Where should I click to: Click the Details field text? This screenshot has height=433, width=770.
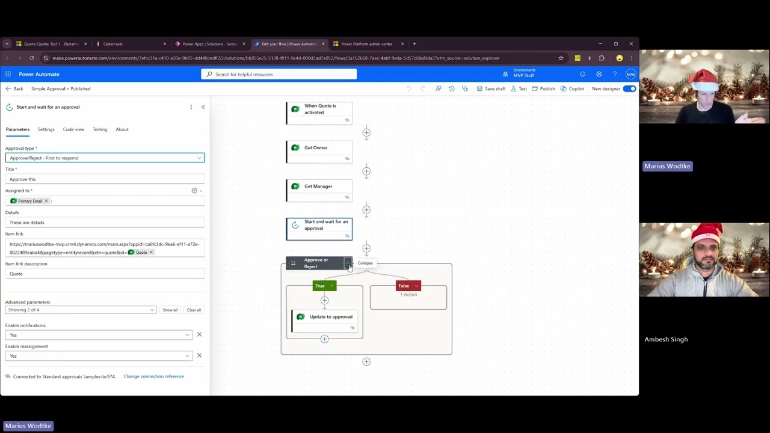click(x=105, y=223)
